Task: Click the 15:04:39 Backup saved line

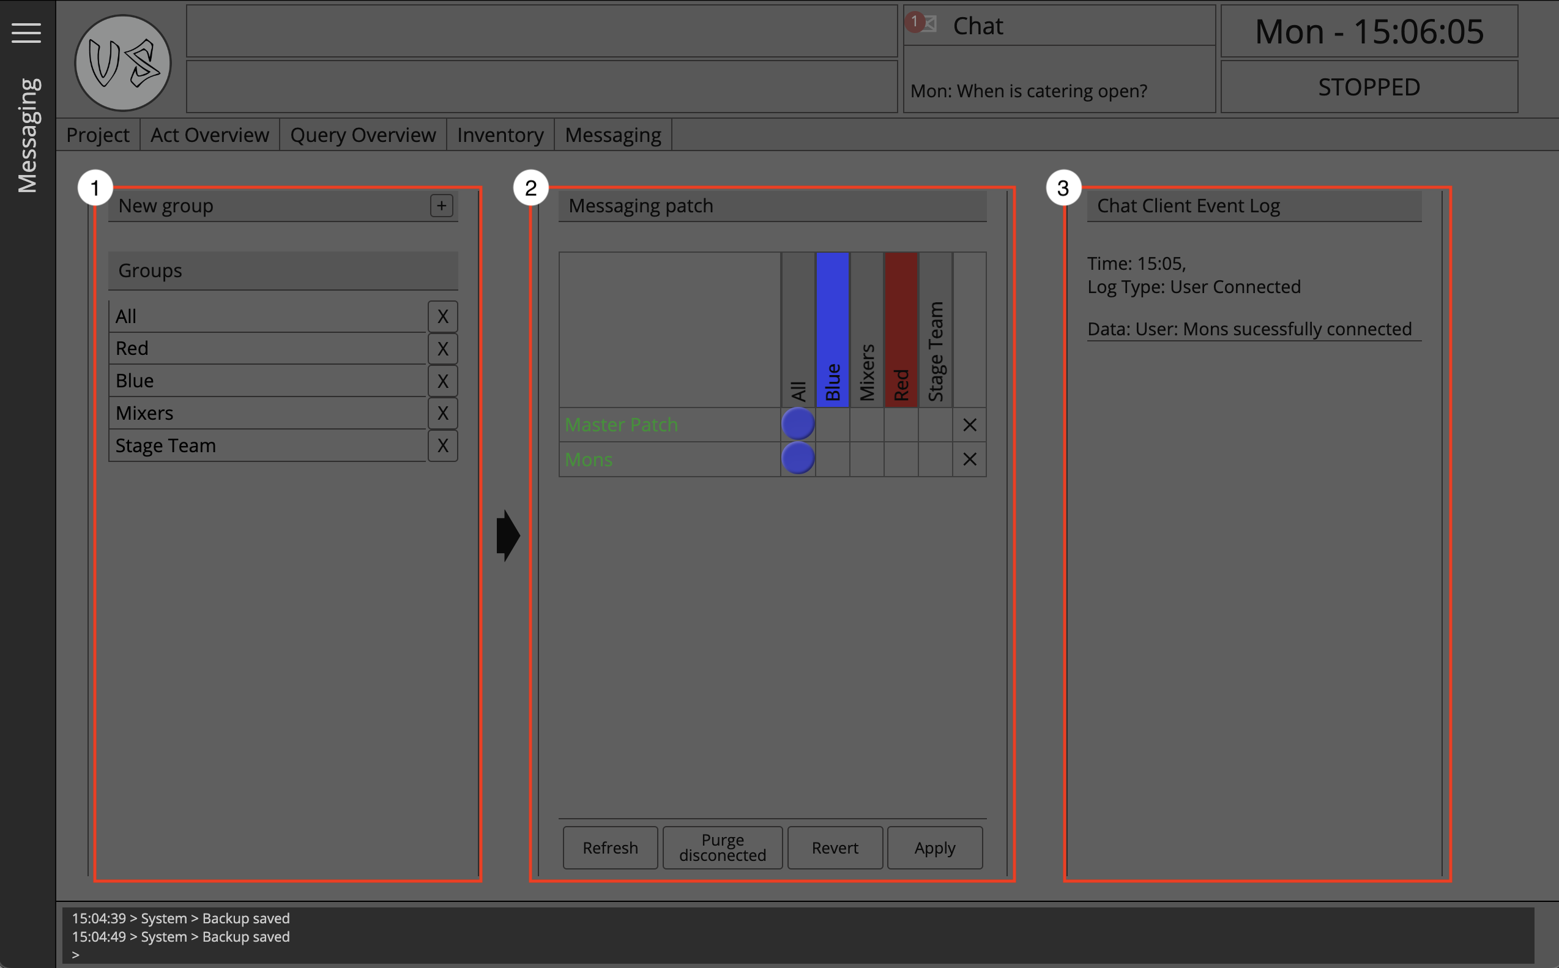Action: (181, 918)
